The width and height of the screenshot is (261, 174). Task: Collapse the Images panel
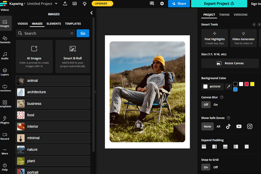(91, 13)
